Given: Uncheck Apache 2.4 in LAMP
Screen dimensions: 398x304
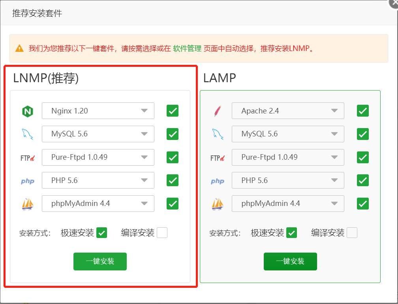Looking at the screenshot, I should click(x=363, y=111).
